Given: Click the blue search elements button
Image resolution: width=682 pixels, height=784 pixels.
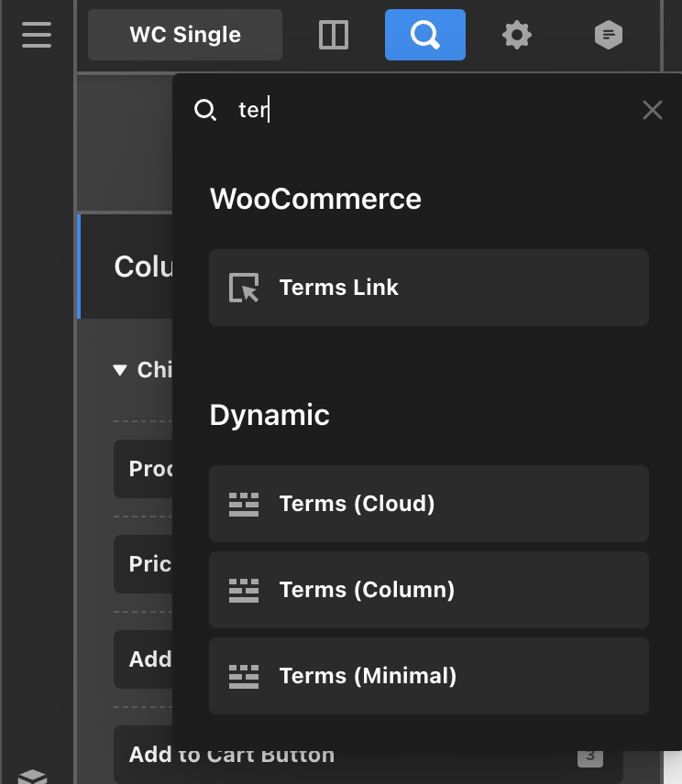Looking at the screenshot, I should (424, 35).
